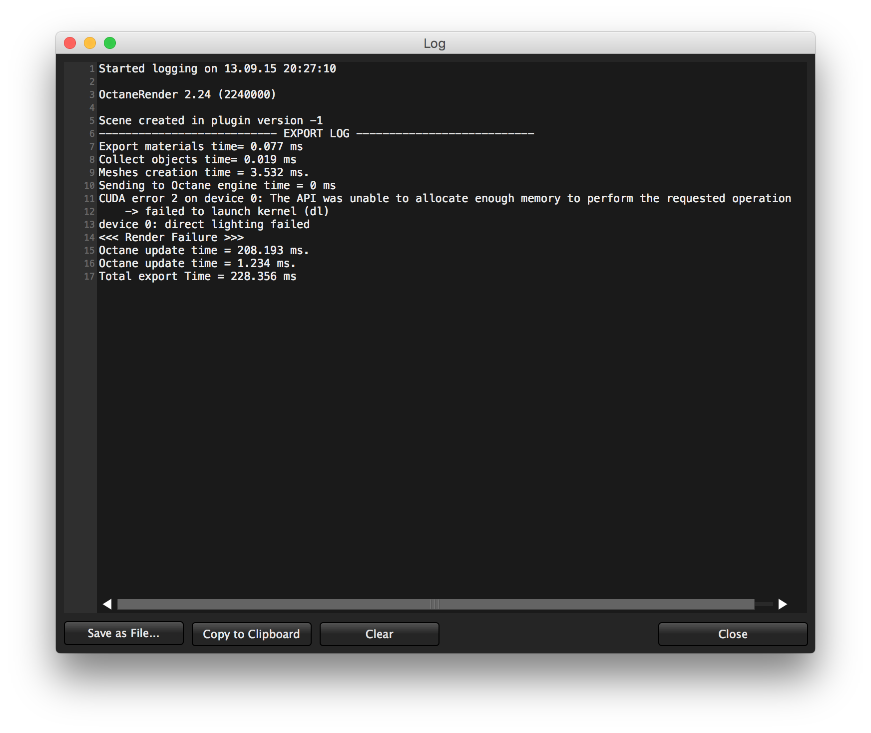Viewport: 871px width, 733px height.
Task: Click the horizontal scrollbar thumb
Action: [x=435, y=604]
